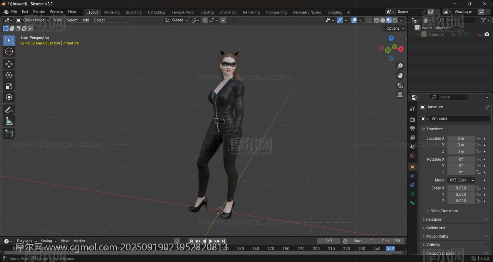Viewport: 493px width, 262px height.
Task: Select the combined Transform tool
Action: tap(9, 97)
